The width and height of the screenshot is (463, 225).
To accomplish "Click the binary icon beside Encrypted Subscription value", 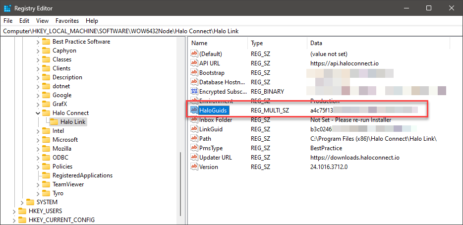I will coord(194,91).
